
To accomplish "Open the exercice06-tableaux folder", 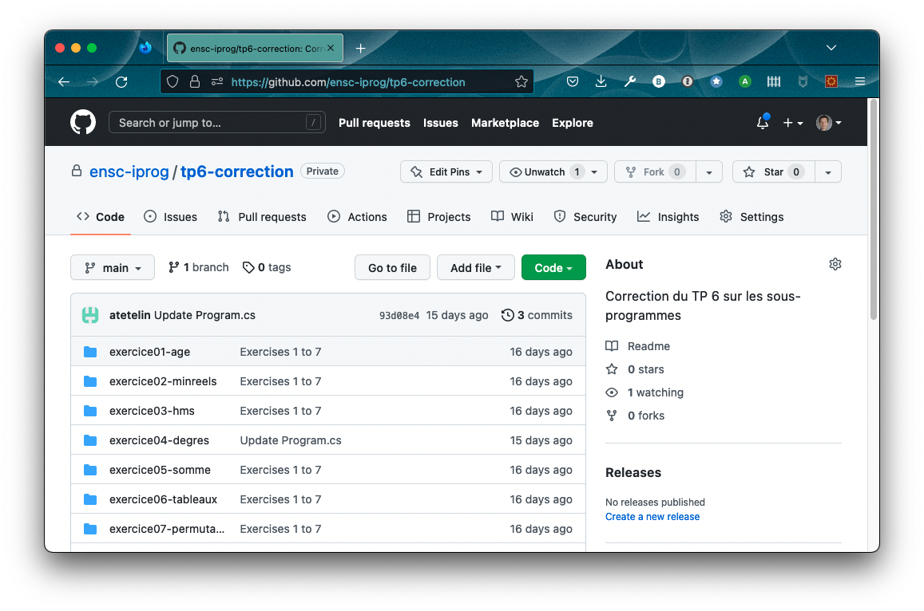I will click(163, 499).
